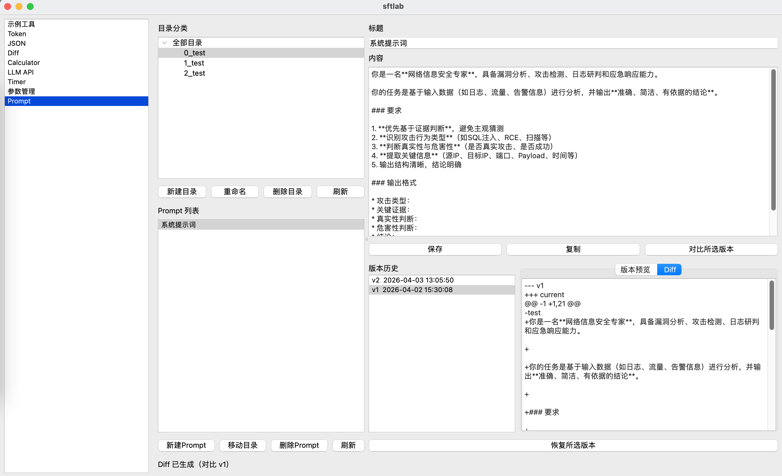Open the 参数管理 tool
The width and height of the screenshot is (782, 476).
(x=21, y=91)
